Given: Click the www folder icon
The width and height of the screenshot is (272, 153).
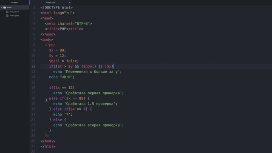Looking at the screenshot, I should (x=5, y=7).
